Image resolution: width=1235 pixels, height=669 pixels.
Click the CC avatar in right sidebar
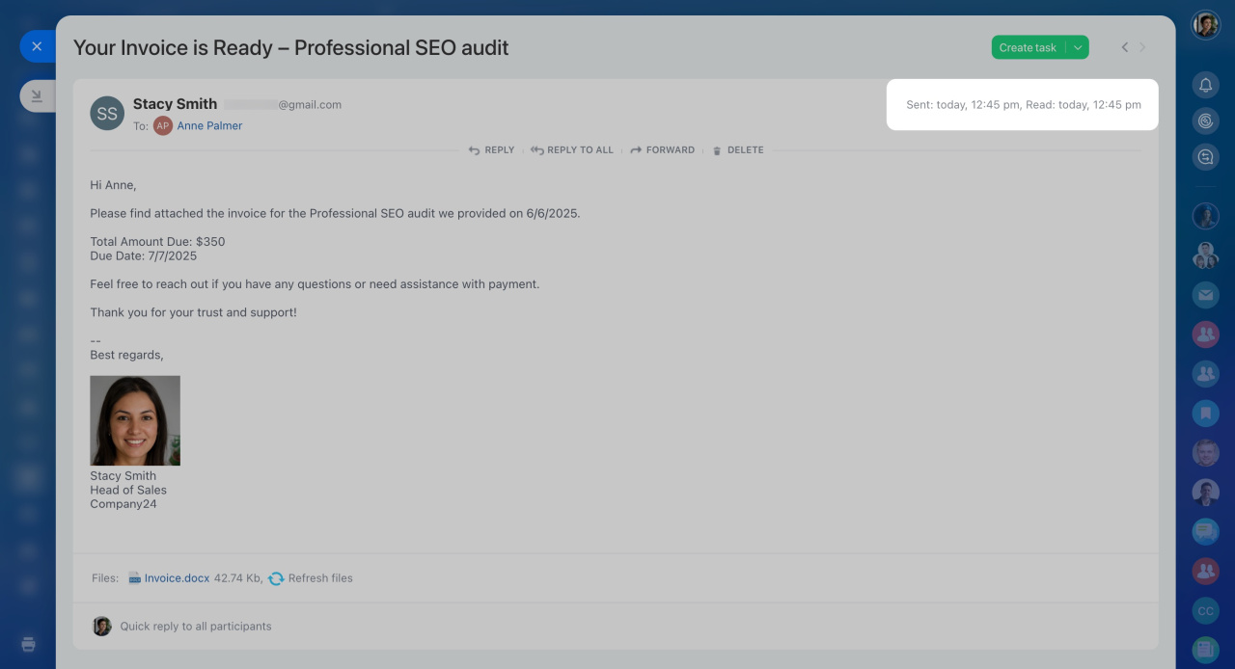pos(1205,611)
